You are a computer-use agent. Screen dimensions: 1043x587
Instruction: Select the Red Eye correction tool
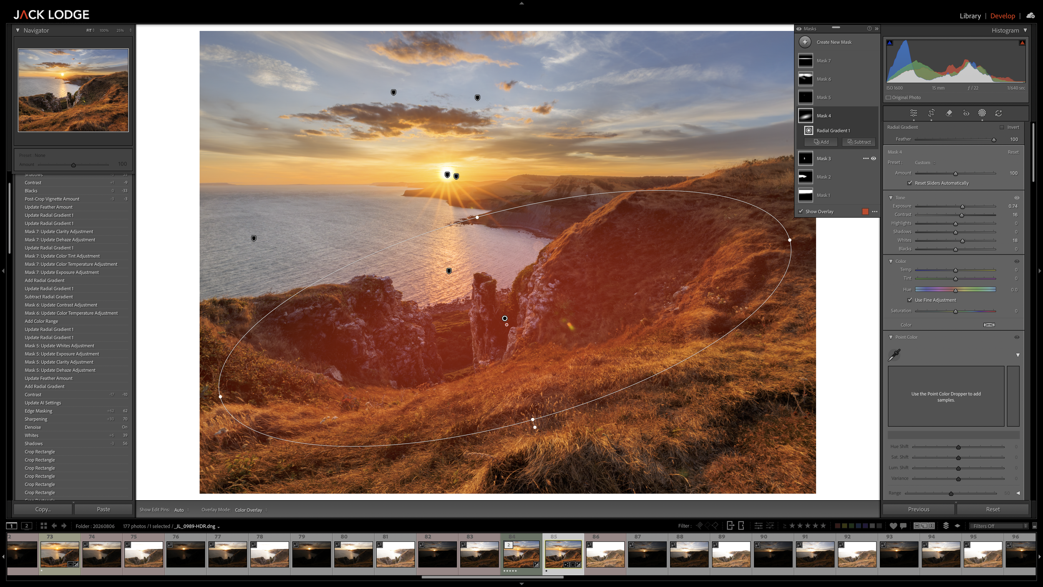click(966, 113)
